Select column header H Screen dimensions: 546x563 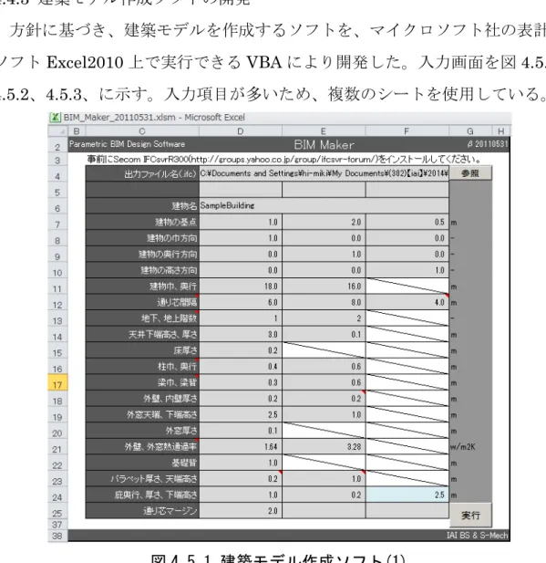click(500, 131)
